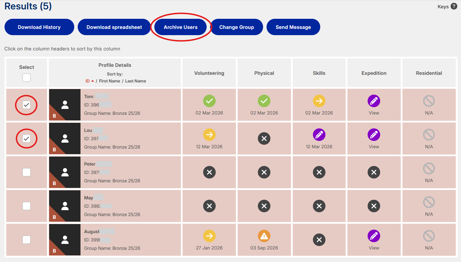461x262 pixels.
Task: Sort by the Skills column header
Action: 319,73
